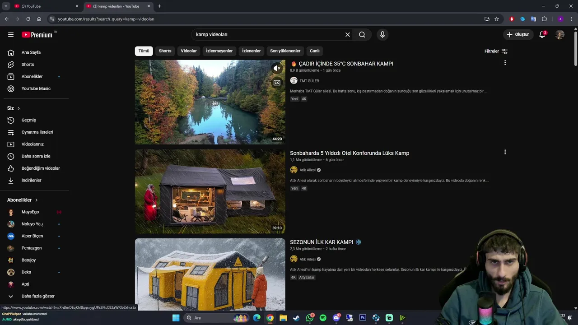This screenshot has height=325, width=578.
Task: Open SEZONUN İLK KAR KAMPI thumbnail
Action: point(210,274)
